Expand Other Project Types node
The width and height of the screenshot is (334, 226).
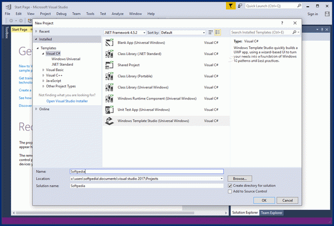(43, 86)
